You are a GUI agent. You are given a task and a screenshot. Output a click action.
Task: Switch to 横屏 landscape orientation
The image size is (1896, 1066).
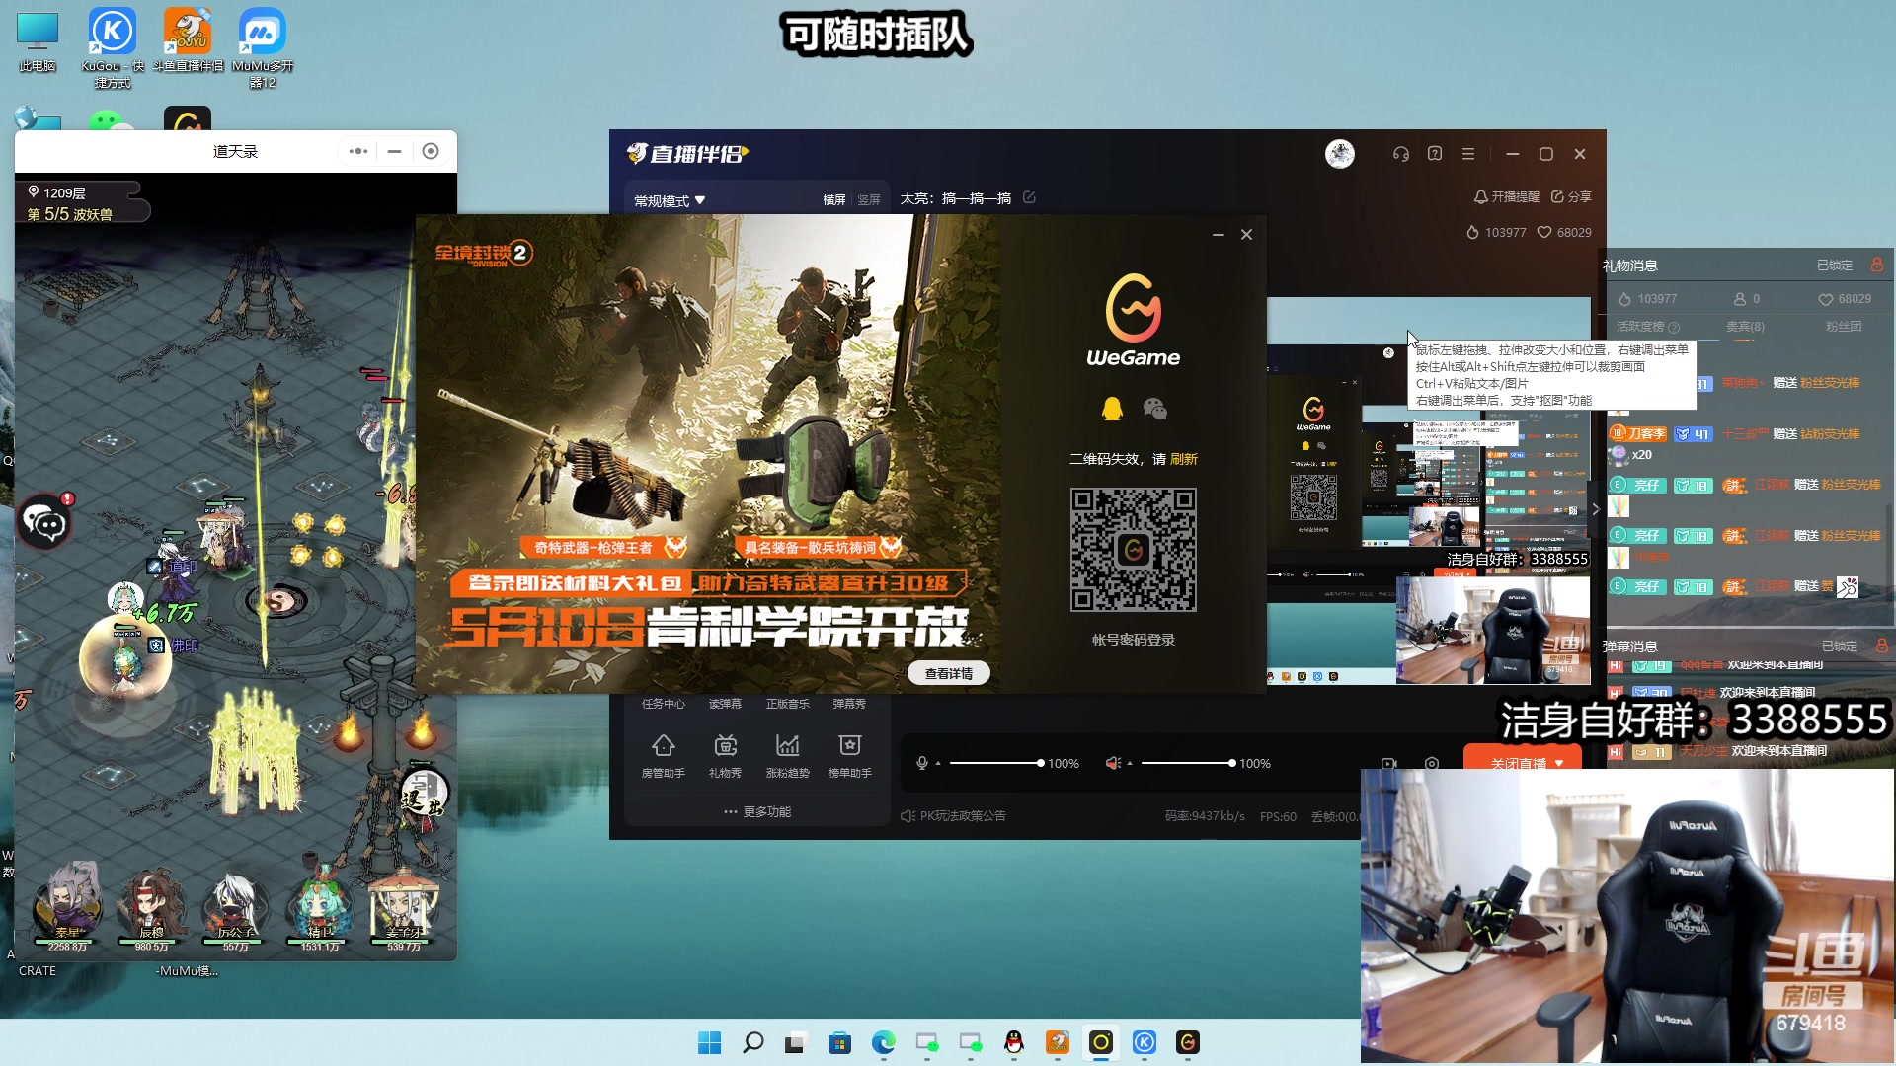(x=834, y=199)
